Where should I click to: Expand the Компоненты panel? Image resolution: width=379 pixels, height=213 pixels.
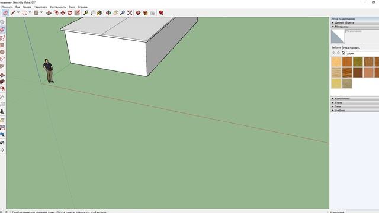coord(355,99)
